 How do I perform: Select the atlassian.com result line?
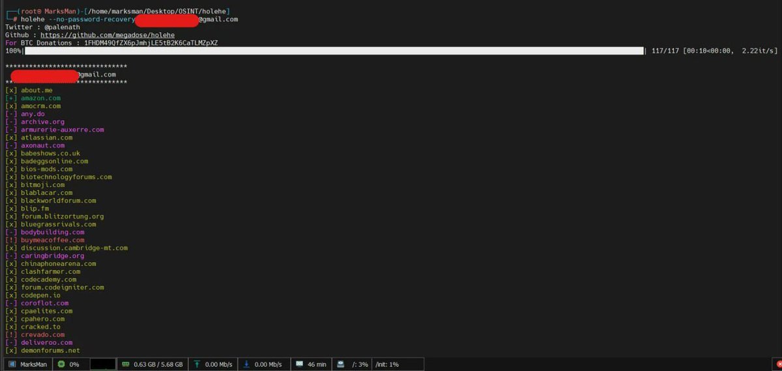tap(38, 138)
